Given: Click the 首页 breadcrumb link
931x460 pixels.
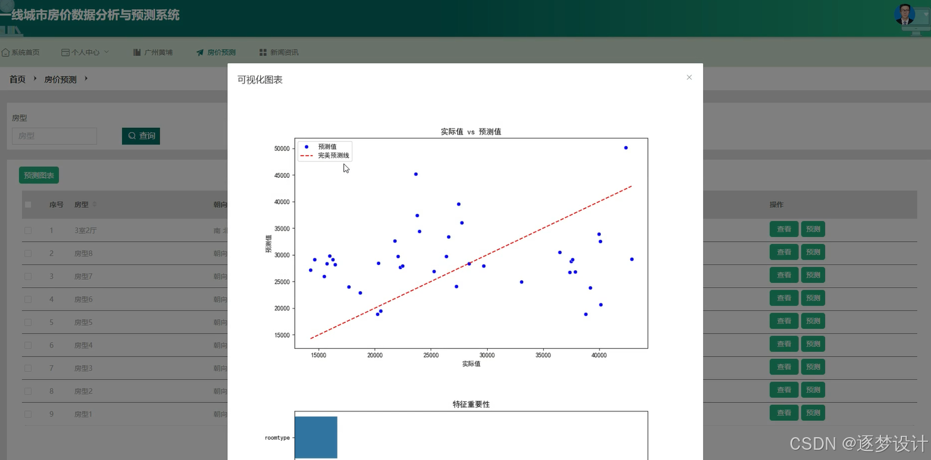Looking at the screenshot, I should pos(17,79).
